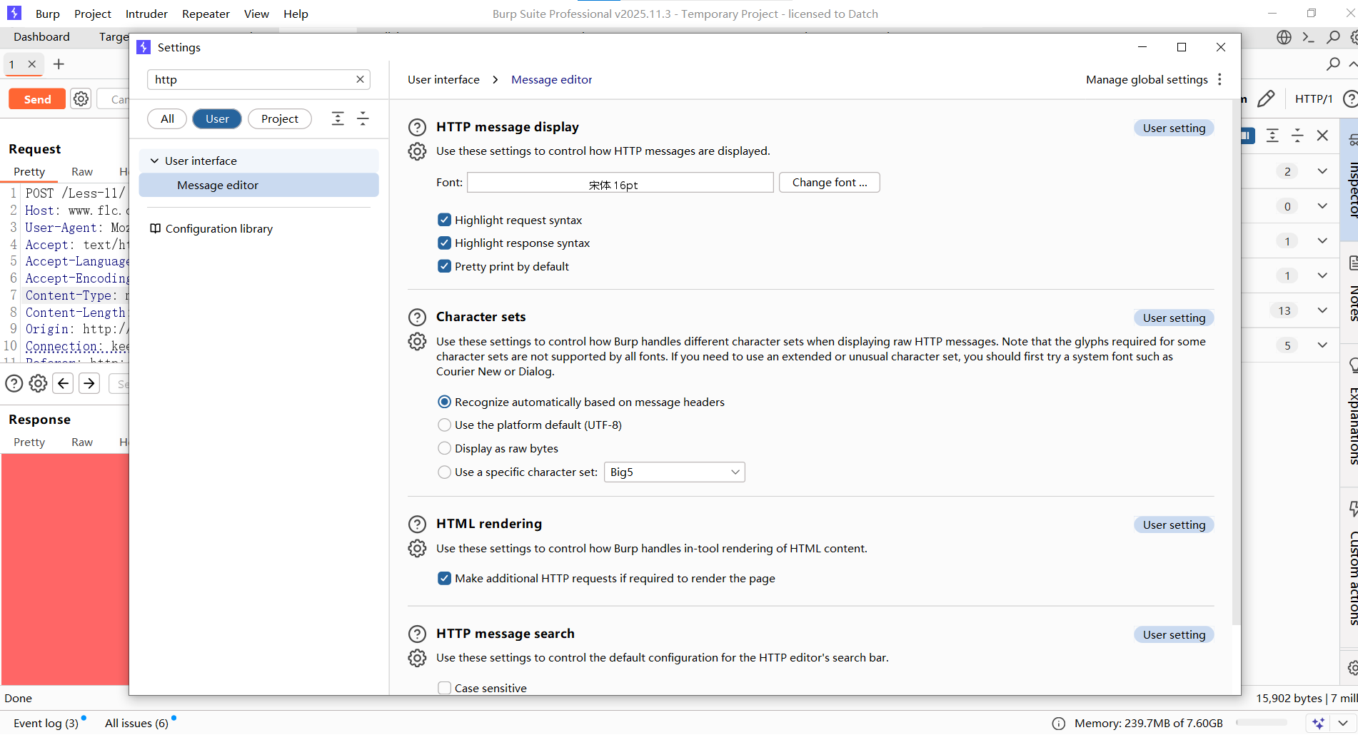Viewport: 1358px width, 735px height.
Task: Open the HTTP message display options gear
Action: [x=417, y=151]
